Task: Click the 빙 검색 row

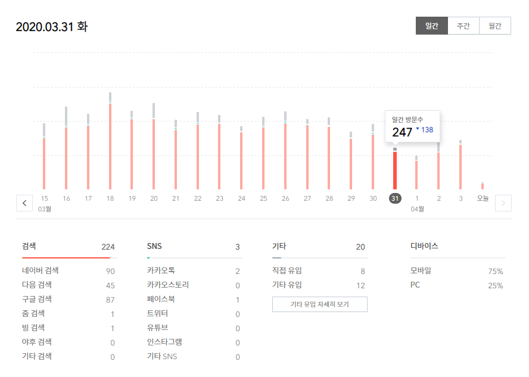Action: tap(69, 328)
